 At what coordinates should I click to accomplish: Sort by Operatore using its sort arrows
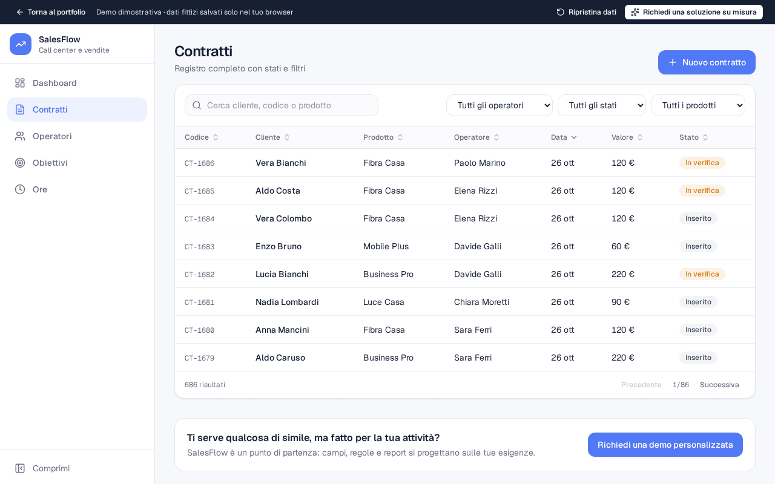pyautogui.click(x=496, y=137)
